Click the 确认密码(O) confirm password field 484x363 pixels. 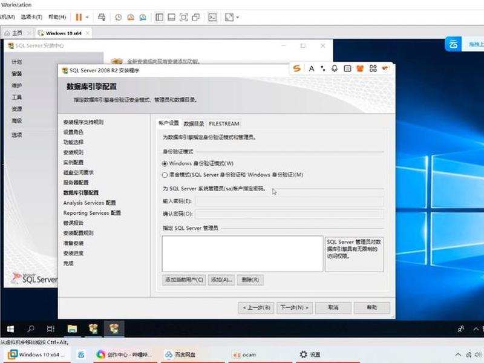coord(289,214)
